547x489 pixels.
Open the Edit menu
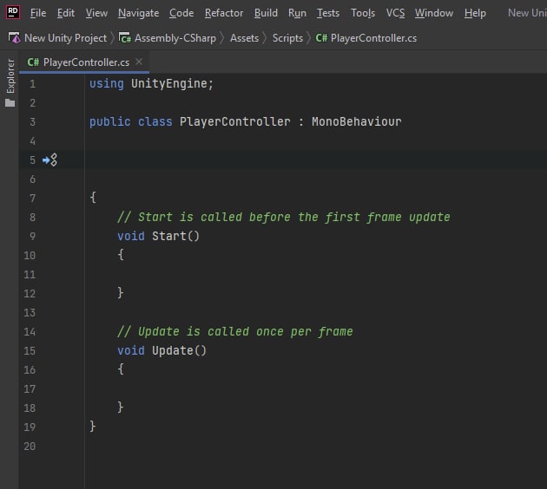point(66,13)
